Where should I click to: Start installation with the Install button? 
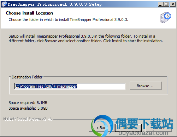(x=128, y=128)
